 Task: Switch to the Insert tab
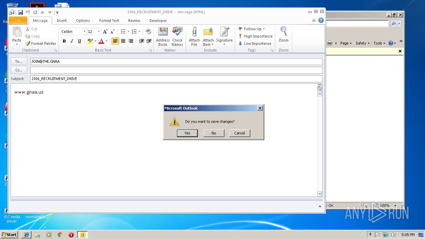(x=62, y=21)
